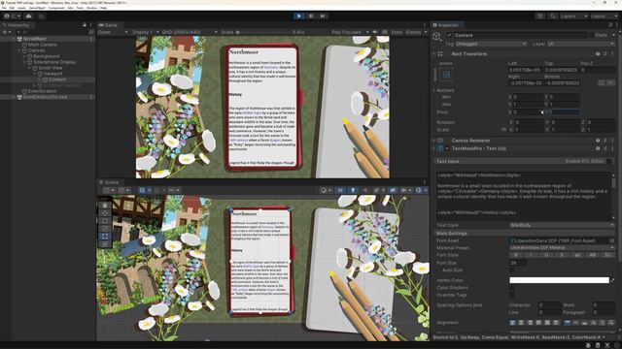
Task: Select DontDestroyOnLoad in Hierarchy
Action: pos(45,97)
